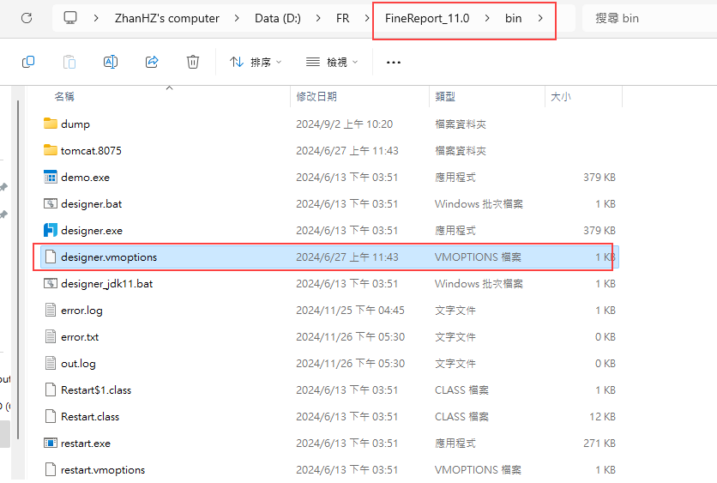Select the designer.exe application icon
The height and width of the screenshot is (483, 717).
tap(51, 230)
